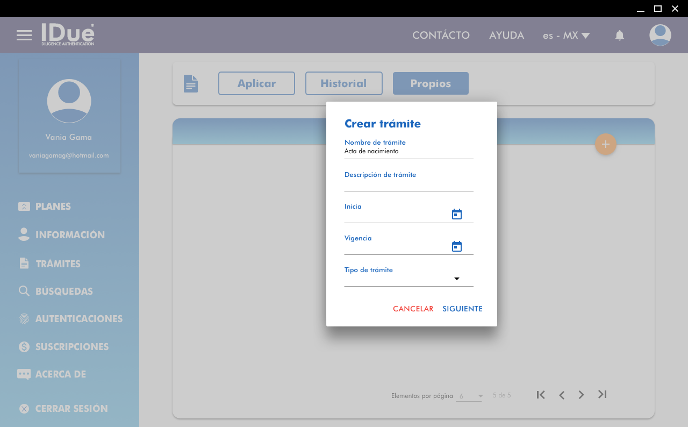The width and height of the screenshot is (688, 427).
Task: Click the notification bell icon
Action: click(619, 35)
